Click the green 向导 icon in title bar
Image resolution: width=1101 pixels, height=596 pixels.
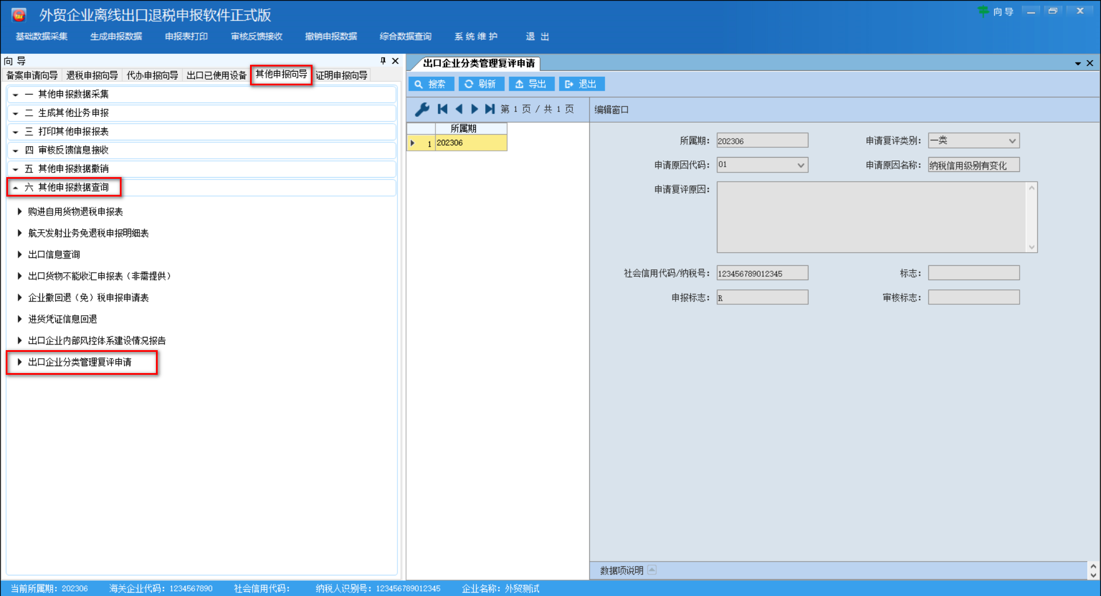point(983,11)
